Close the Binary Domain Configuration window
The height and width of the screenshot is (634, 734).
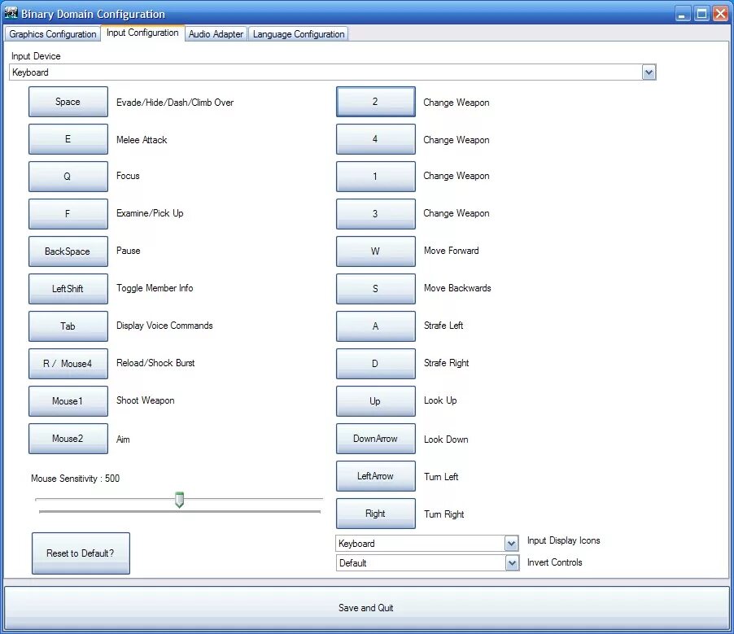click(x=720, y=14)
